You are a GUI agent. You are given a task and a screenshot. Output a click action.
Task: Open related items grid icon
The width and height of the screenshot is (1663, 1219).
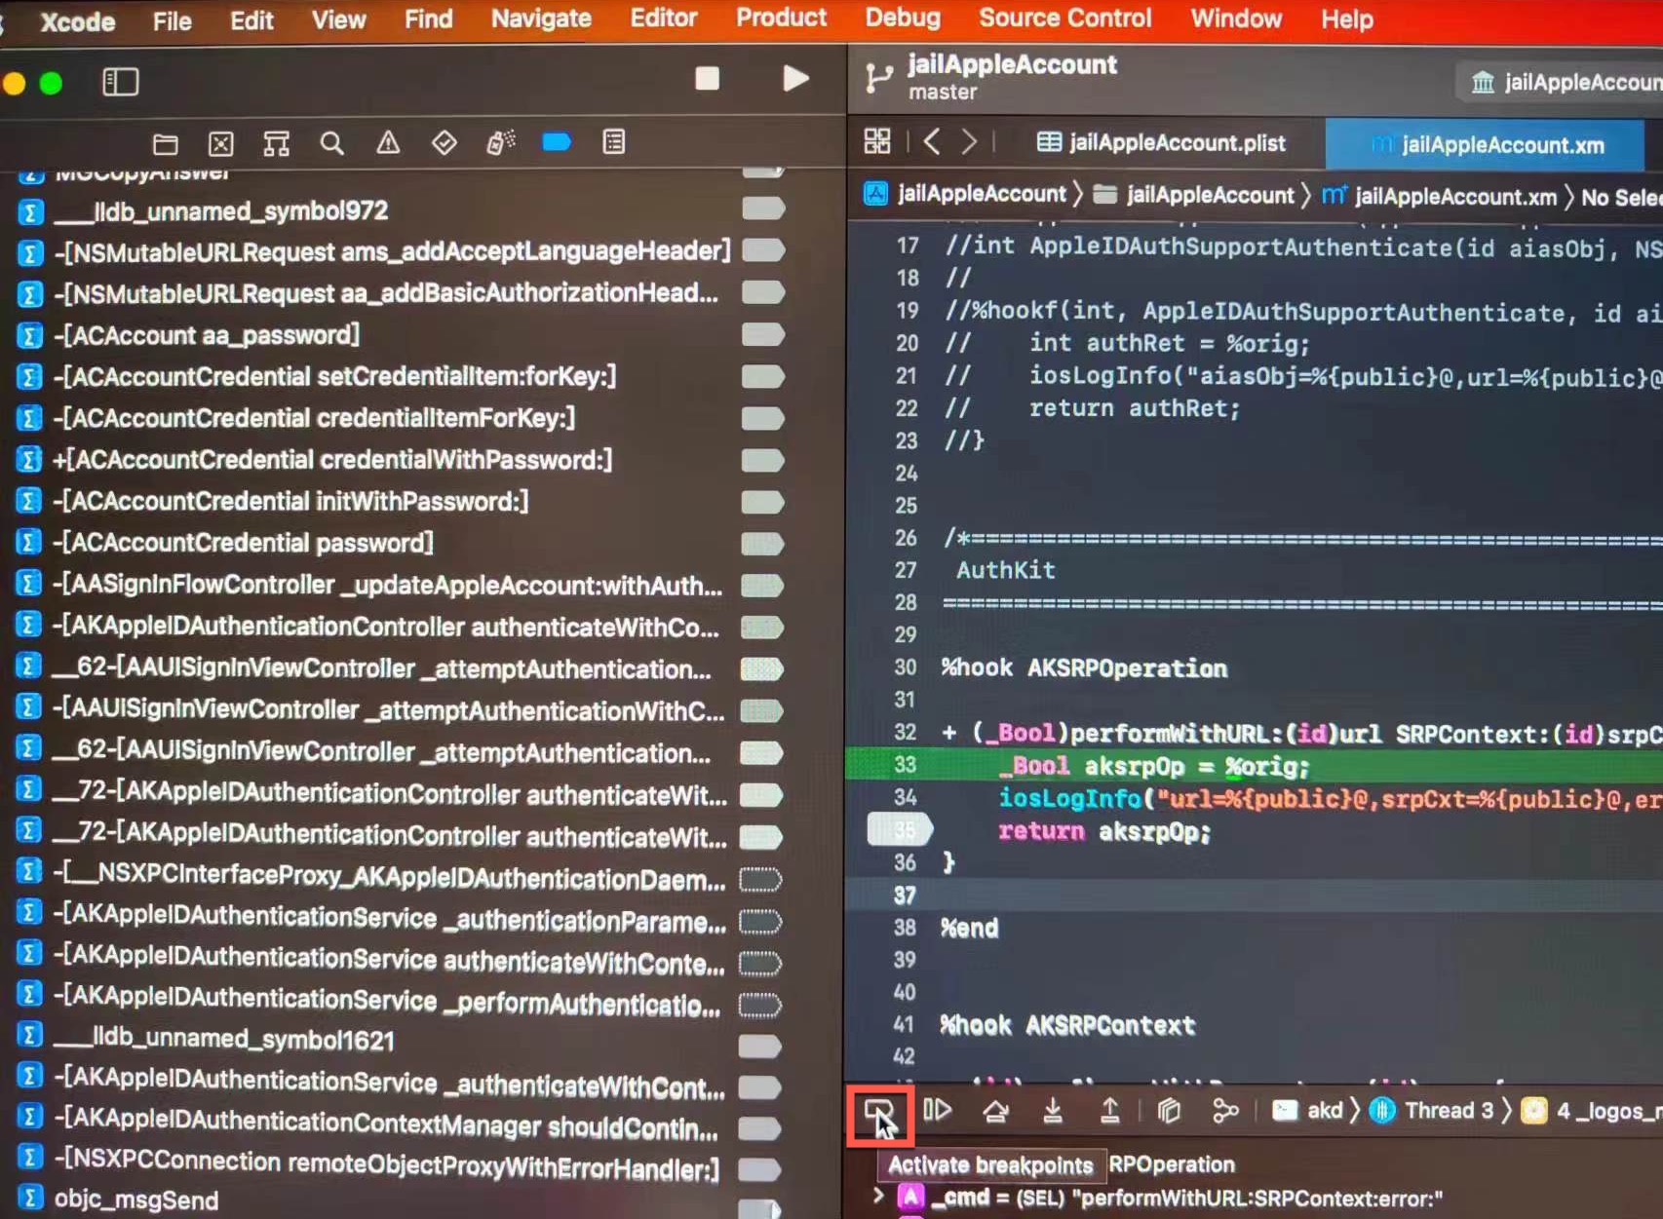(x=877, y=142)
